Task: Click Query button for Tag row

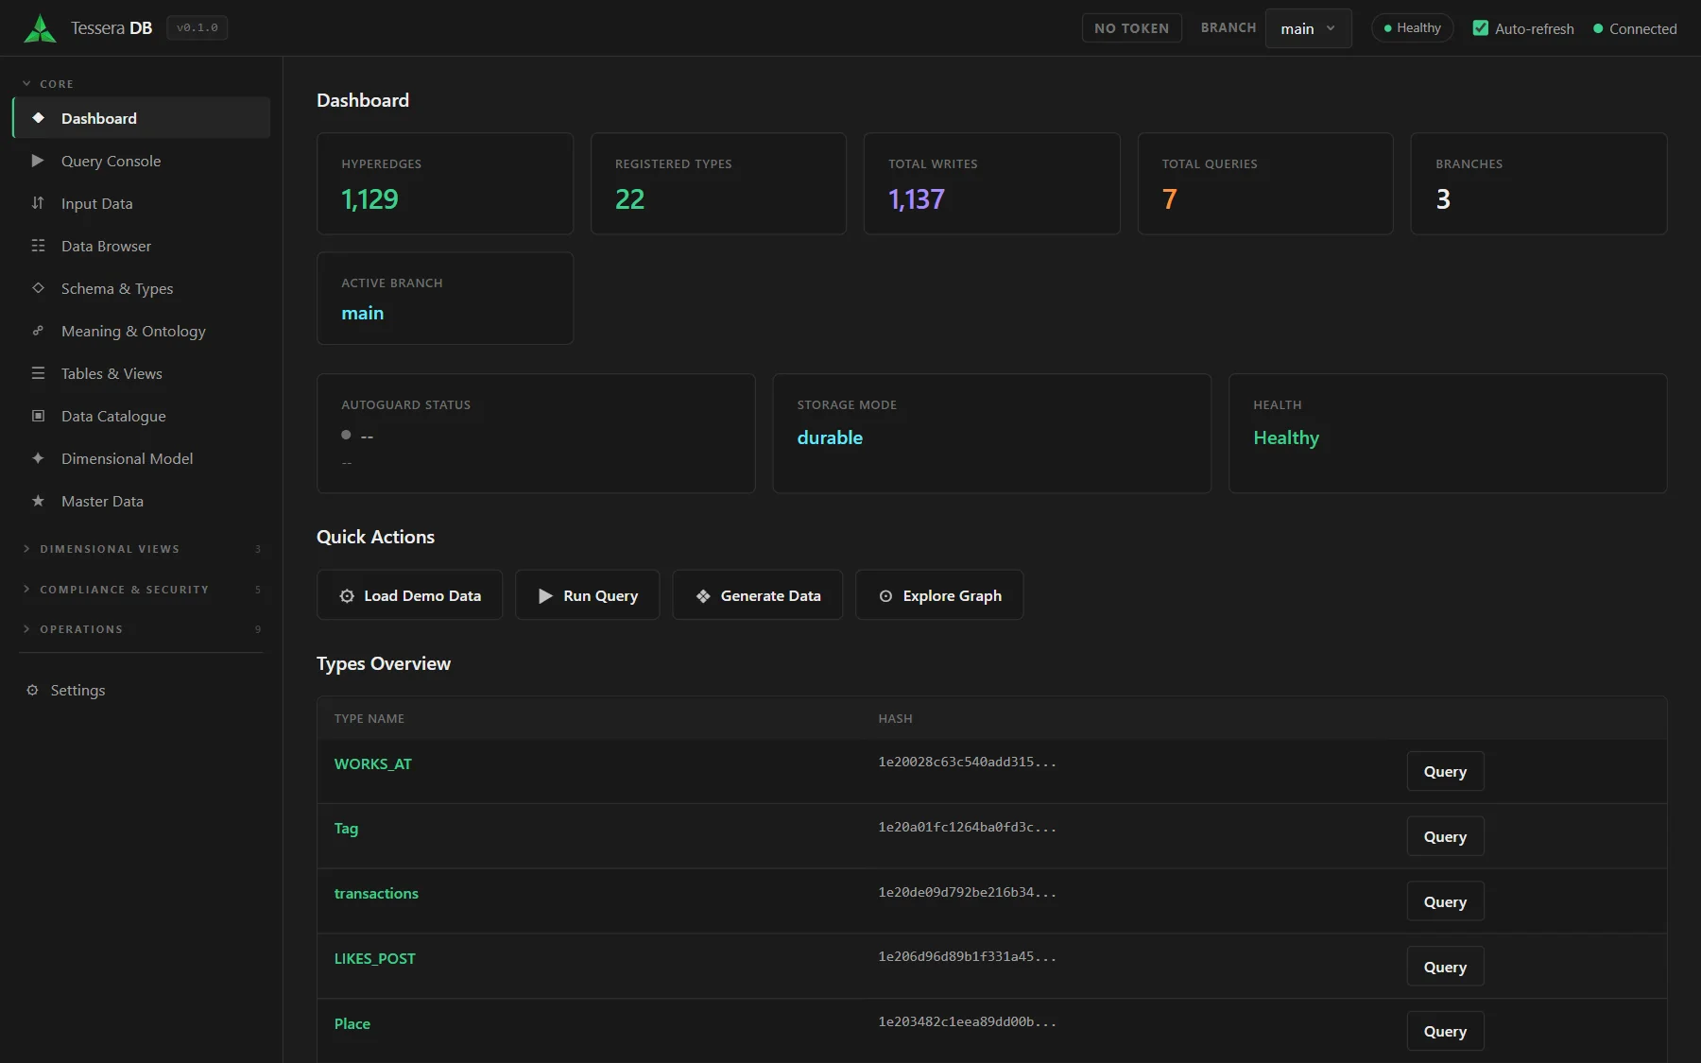Action: pyautogui.click(x=1445, y=837)
